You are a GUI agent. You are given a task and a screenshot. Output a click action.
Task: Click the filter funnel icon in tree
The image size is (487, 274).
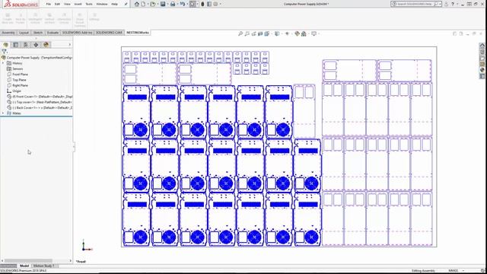coord(4,52)
